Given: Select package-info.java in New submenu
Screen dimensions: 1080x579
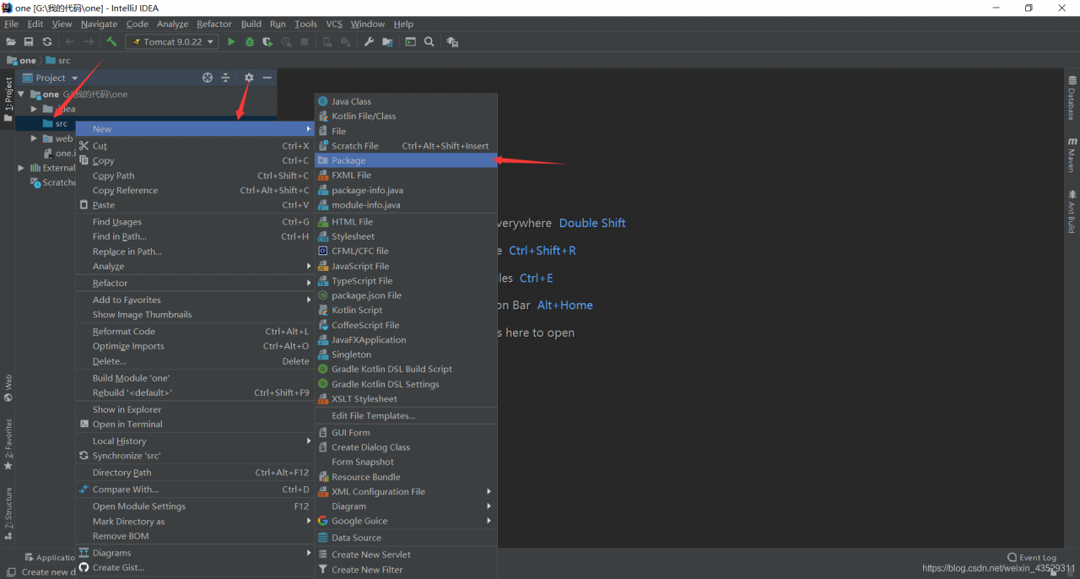Looking at the screenshot, I should pos(406,190).
